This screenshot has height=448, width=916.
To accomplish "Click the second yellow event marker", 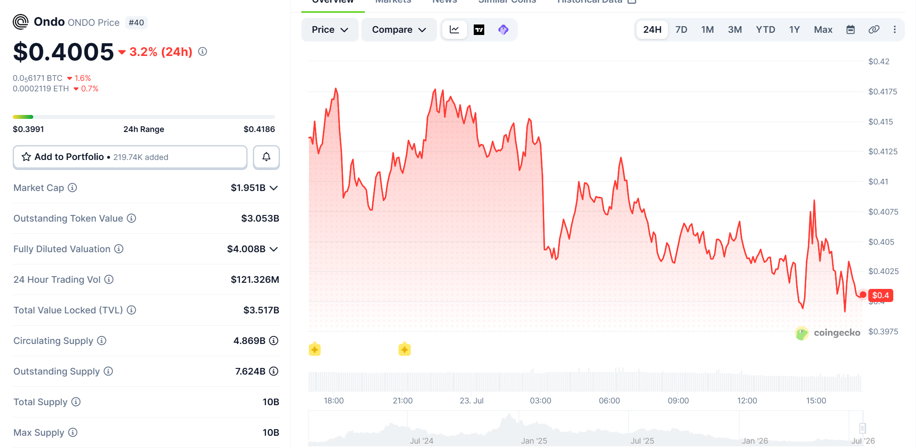I will [405, 349].
